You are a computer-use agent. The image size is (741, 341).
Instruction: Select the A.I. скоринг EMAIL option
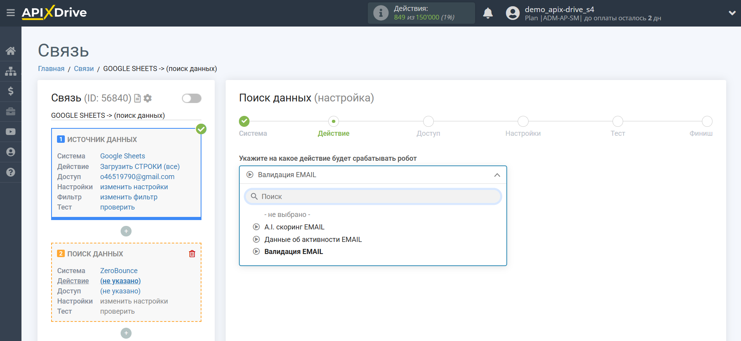[294, 227]
